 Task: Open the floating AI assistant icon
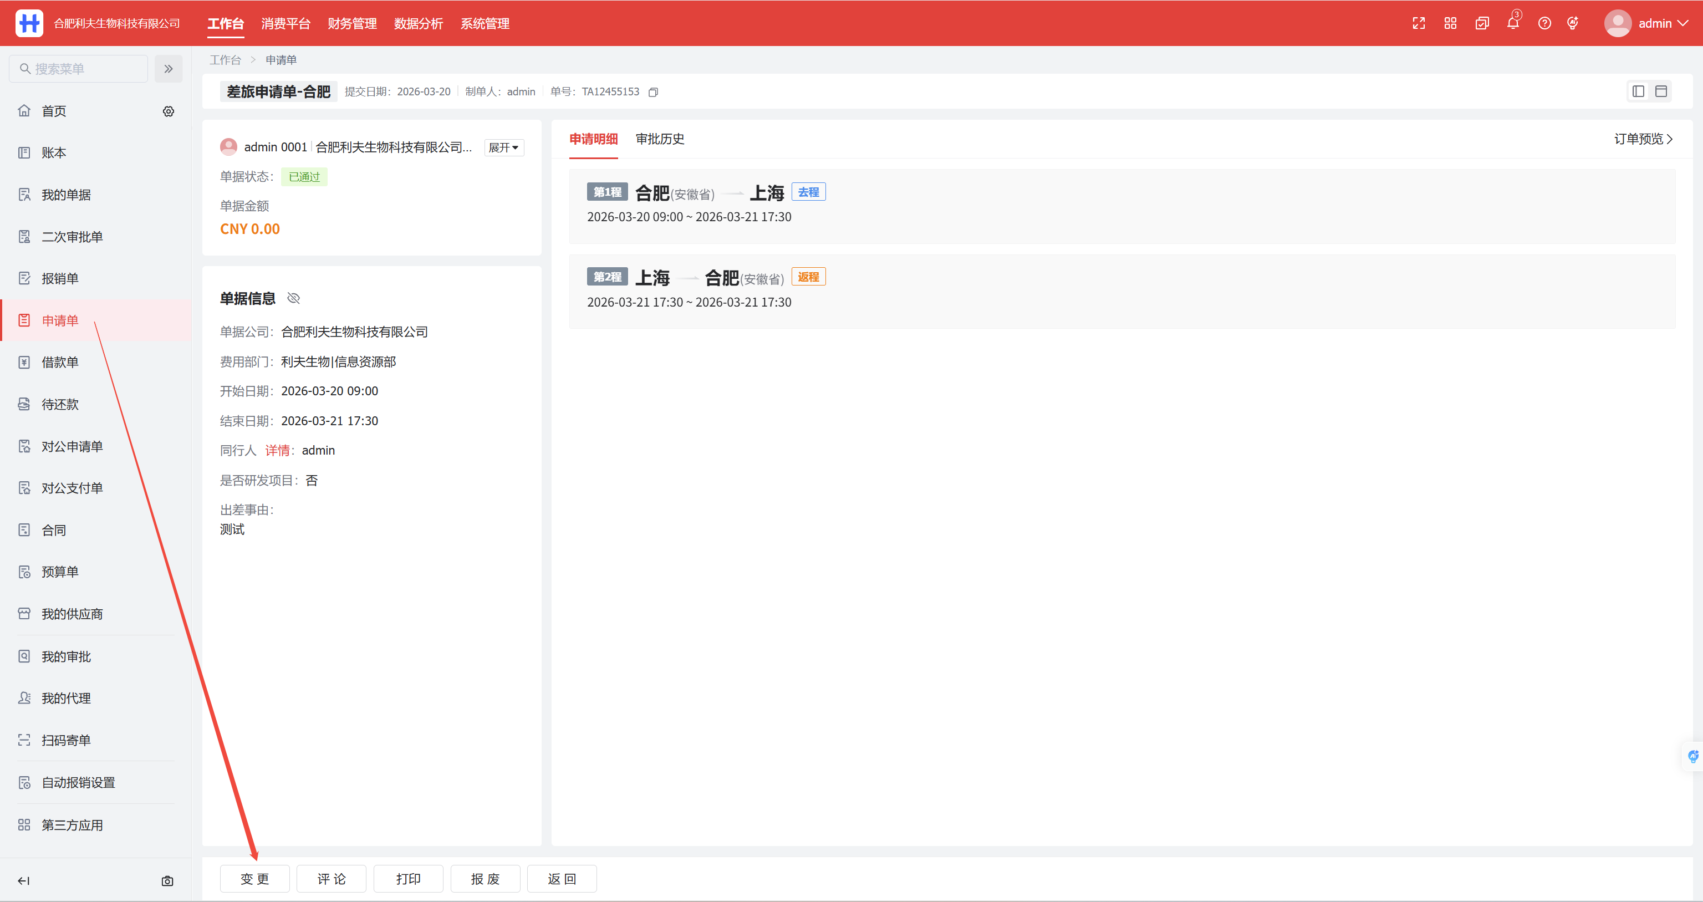coord(1692,756)
